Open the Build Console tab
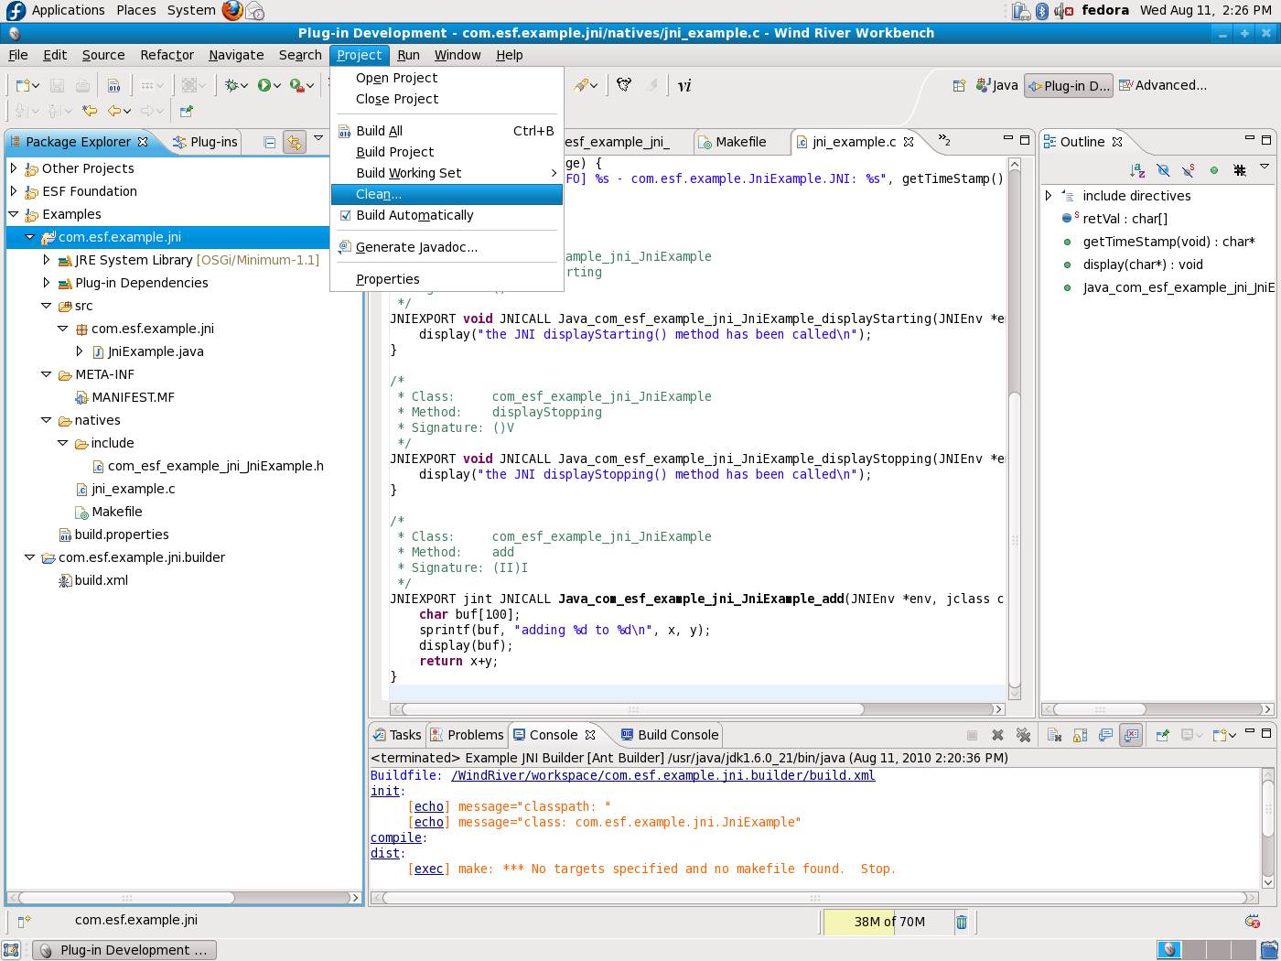Viewport: 1281px width, 961px height. 670,735
